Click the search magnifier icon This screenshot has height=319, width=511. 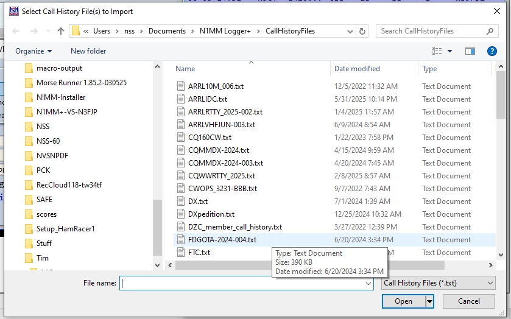coord(490,31)
